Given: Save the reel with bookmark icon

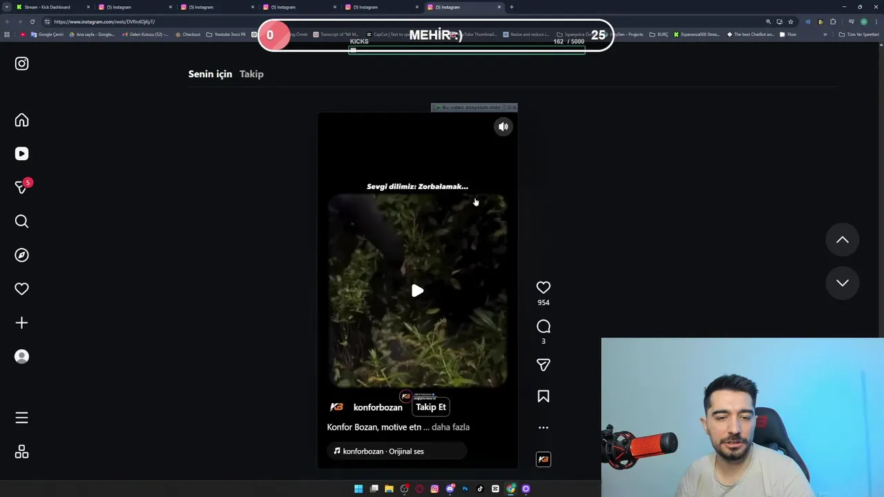Looking at the screenshot, I should (544, 396).
